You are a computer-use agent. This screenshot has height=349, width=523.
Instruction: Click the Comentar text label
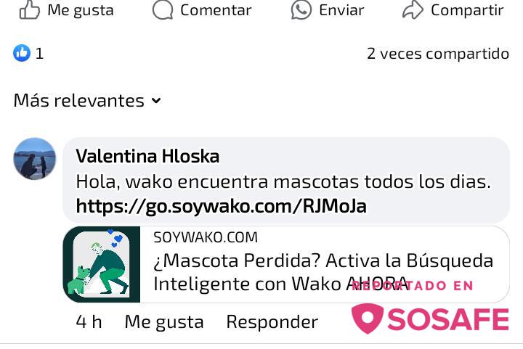pyautogui.click(x=216, y=10)
